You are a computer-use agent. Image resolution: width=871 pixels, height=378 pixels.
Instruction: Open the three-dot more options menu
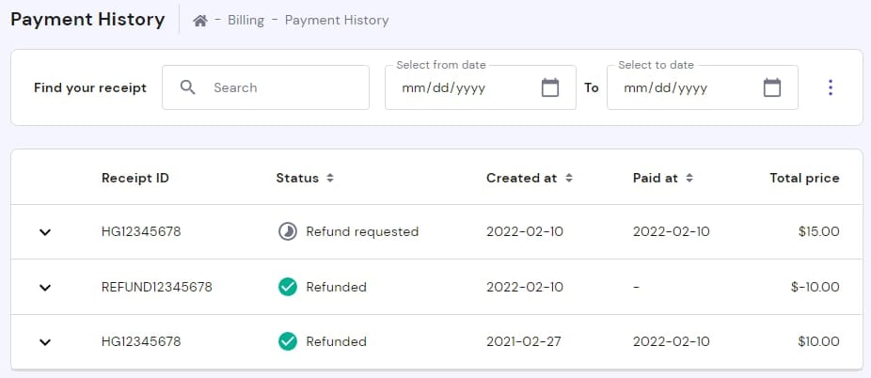[x=831, y=87]
